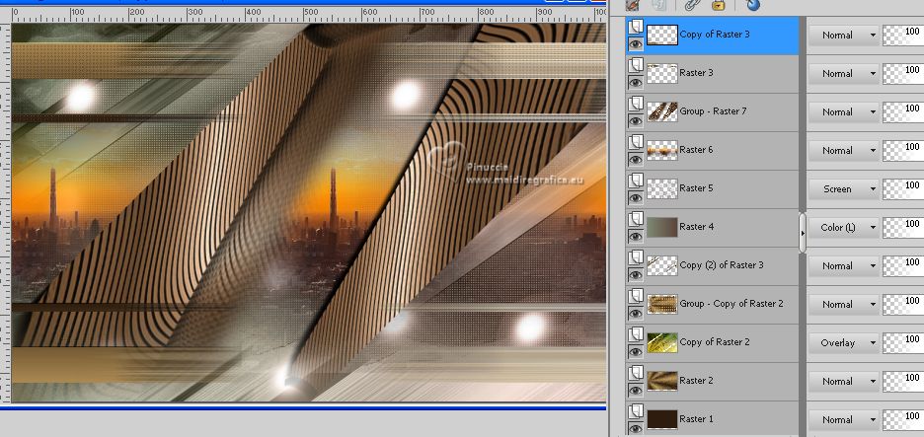Viewport: 924px width, 437px height.
Task: Hide the Copy of Raster 3 layer
Action: [x=636, y=44]
